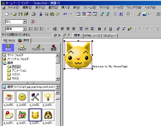Image resolution: width=161 pixels, height=126 pixels.
Task: Click the フォルダ button in the 素材 panel
Action: coord(22,48)
